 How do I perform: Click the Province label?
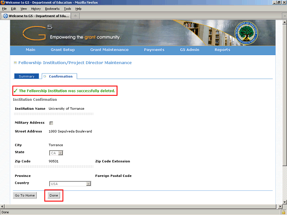pyautogui.click(x=23, y=176)
